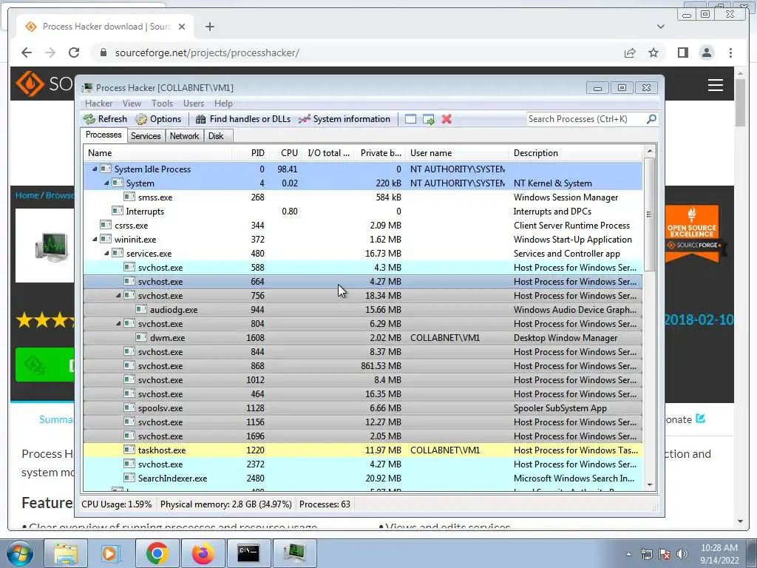
Task: Click the Chrome address bar URL
Action: pyautogui.click(x=207, y=53)
